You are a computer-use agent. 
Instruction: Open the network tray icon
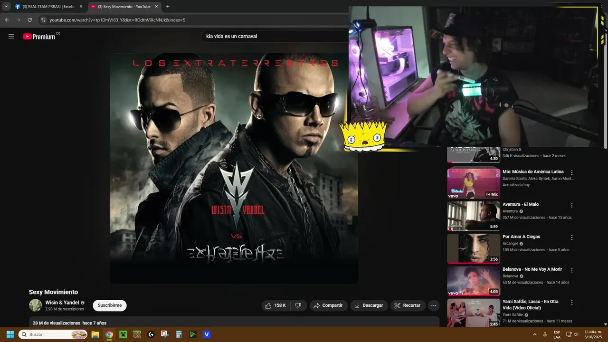(x=569, y=334)
